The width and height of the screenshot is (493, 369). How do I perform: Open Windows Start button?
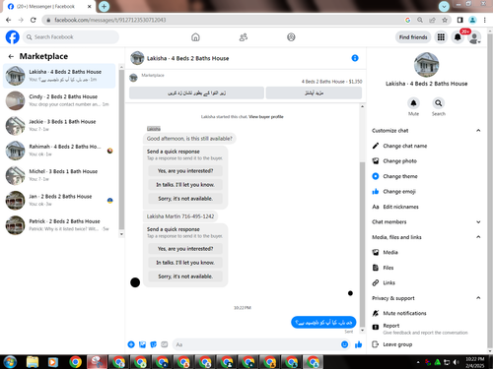[x=10, y=362]
